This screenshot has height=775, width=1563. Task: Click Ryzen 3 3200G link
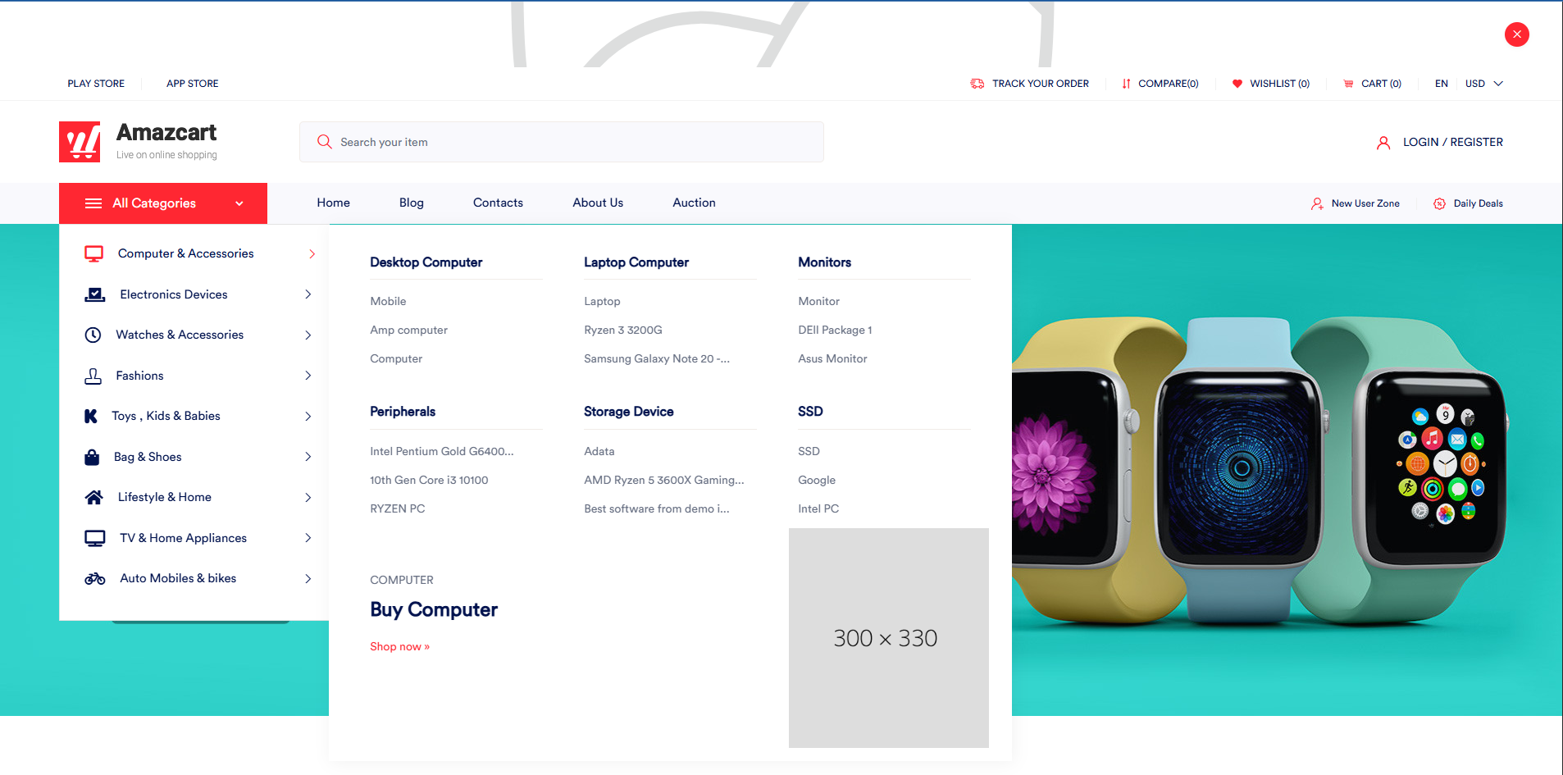(623, 330)
